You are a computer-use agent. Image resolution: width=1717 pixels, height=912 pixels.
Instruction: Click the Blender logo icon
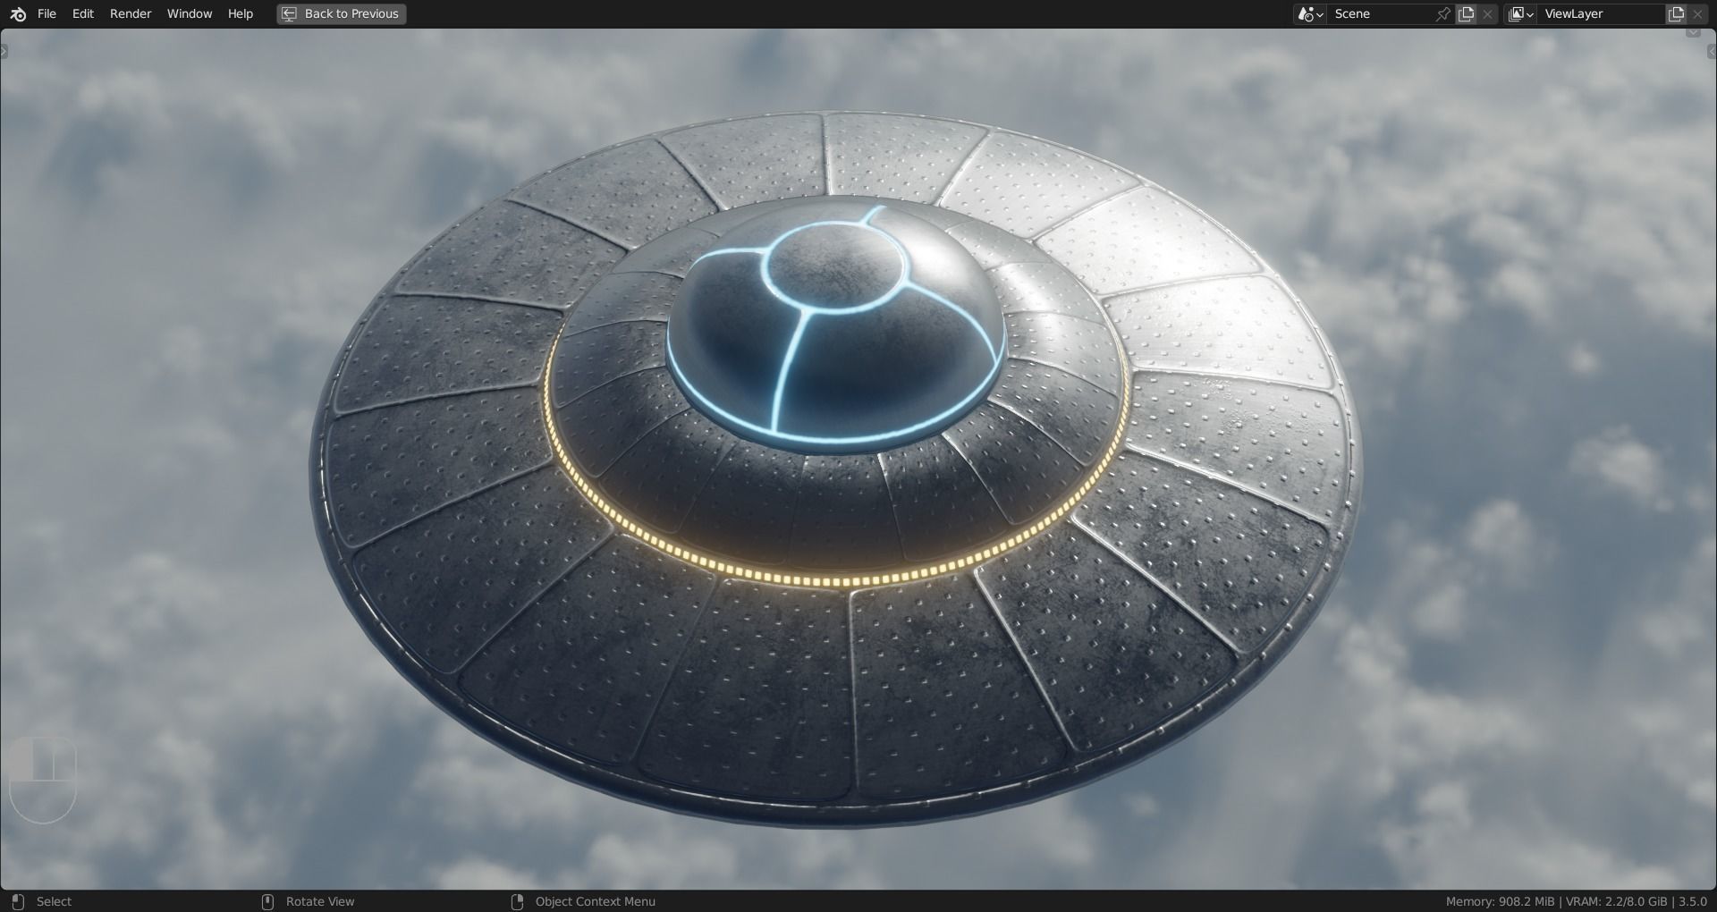click(18, 13)
